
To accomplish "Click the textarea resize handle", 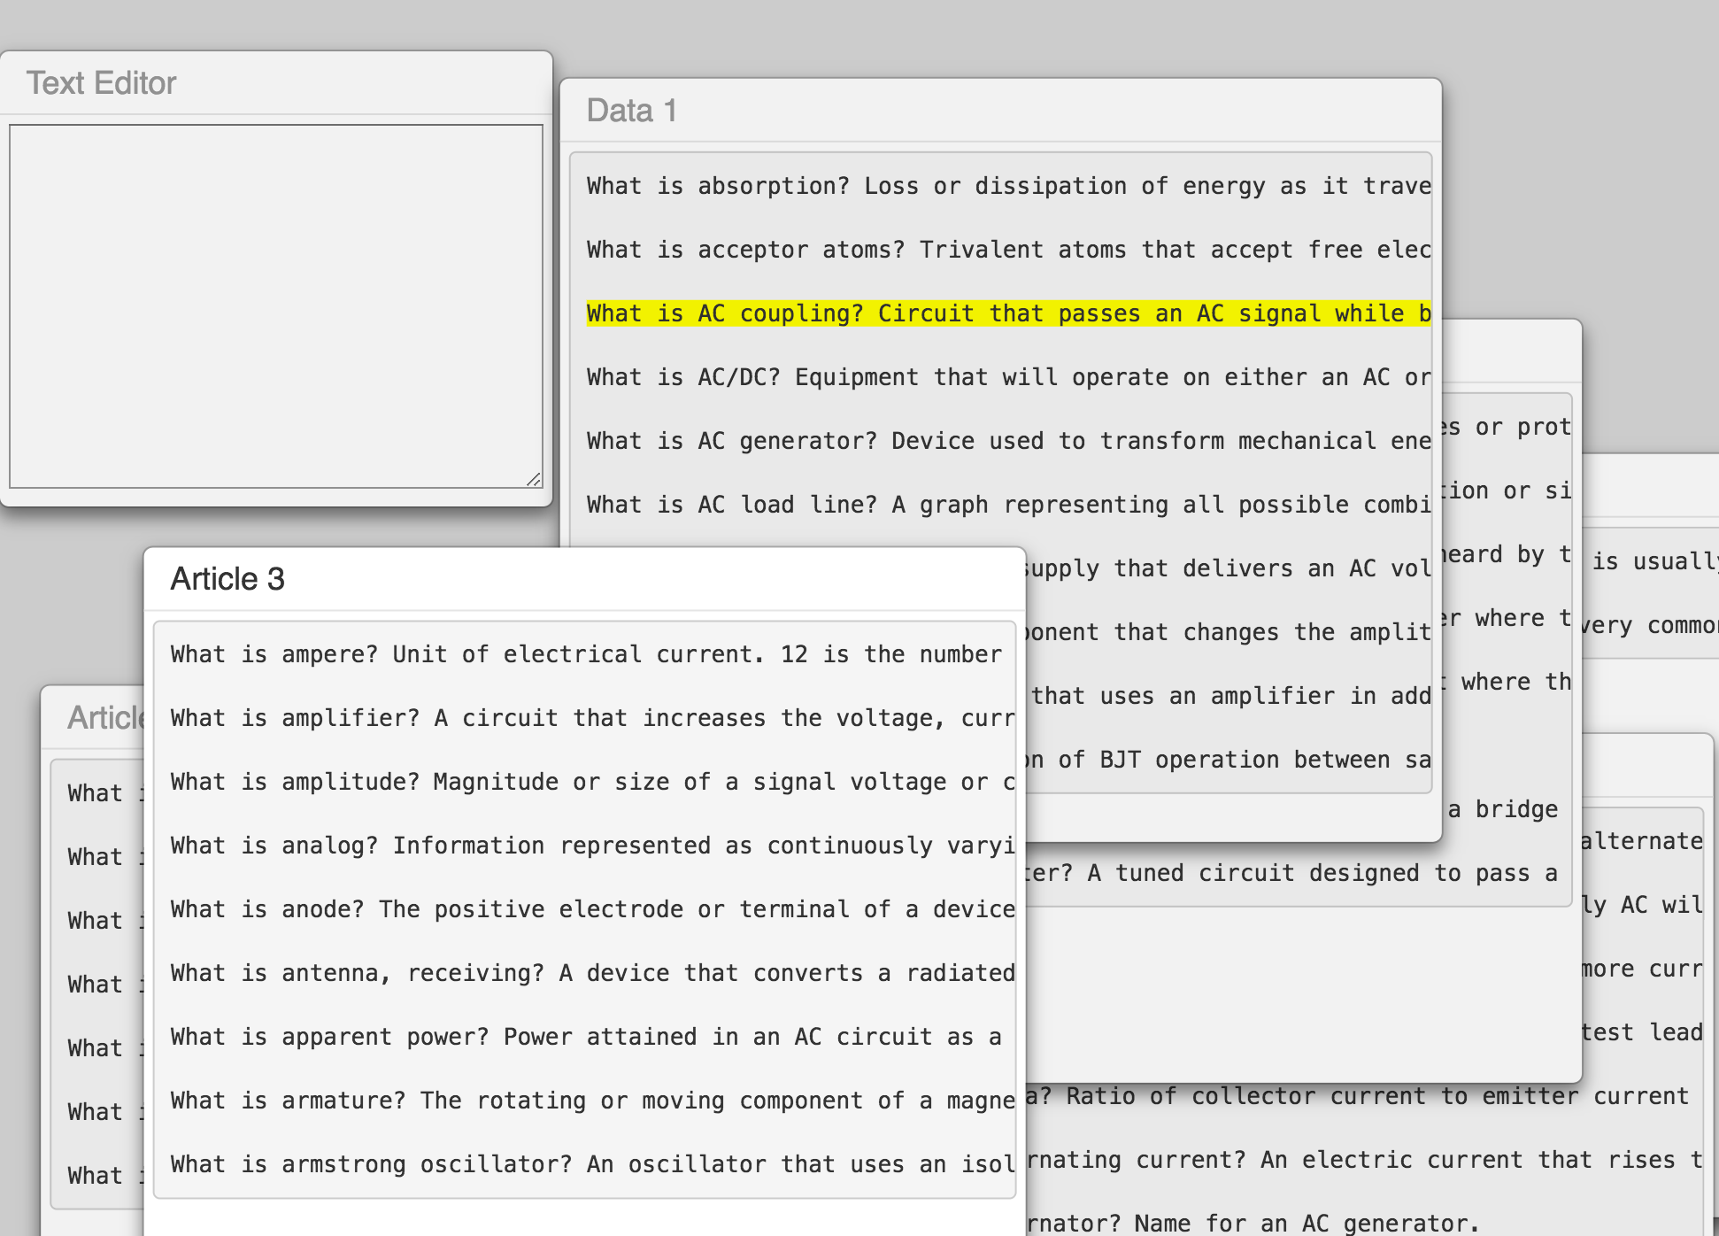I will tap(534, 479).
